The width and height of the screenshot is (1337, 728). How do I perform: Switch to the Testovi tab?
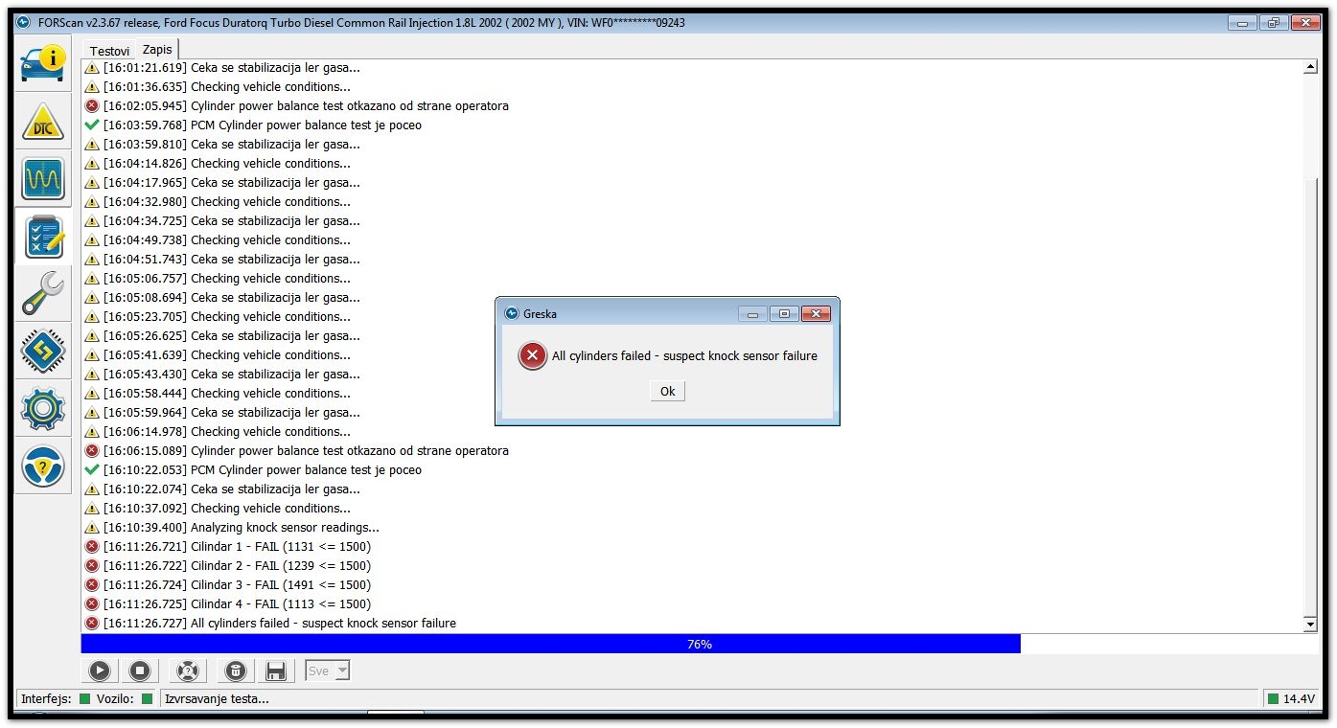pyautogui.click(x=109, y=51)
